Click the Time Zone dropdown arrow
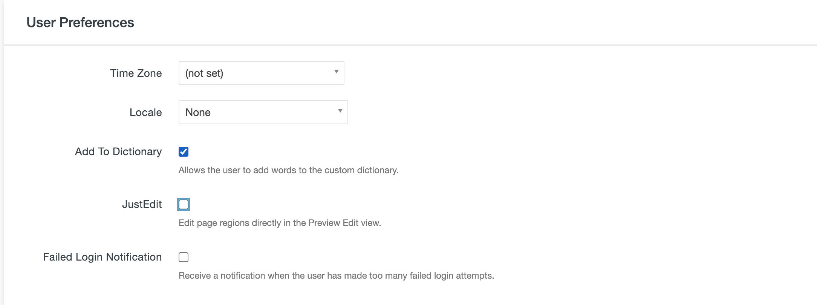The width and height of the screenshot is (817, 305). 336,72
